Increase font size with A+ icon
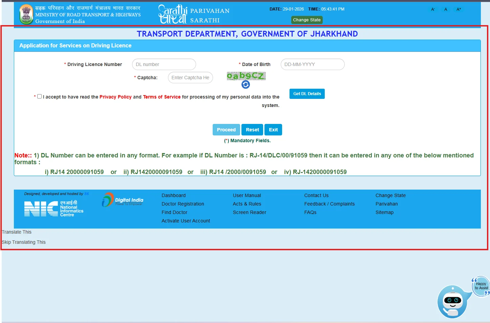490x323 pixels. [459, 9]
